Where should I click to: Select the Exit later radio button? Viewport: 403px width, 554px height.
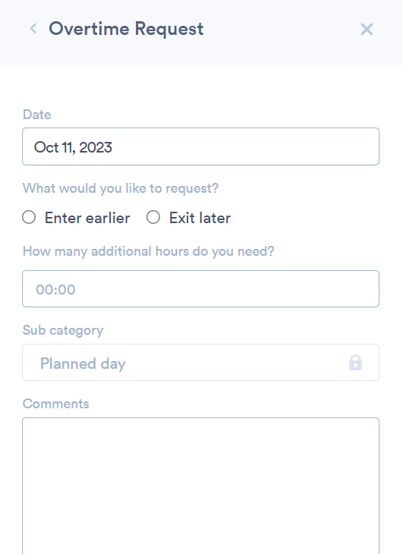tap(153, 217)
